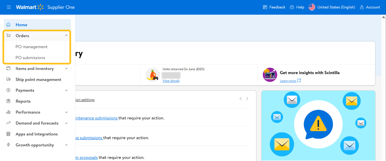Select Home in the sidebar
Image resolution: width=386 pixels, height=161 pixels.
pyautogui.click(x=37, y=25)
